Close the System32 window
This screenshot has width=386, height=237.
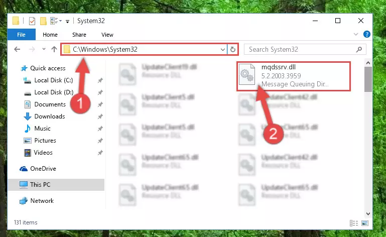point(360,21)
